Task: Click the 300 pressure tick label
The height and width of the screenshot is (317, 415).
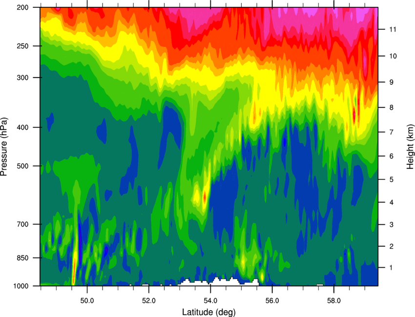Action: [23, 78]
